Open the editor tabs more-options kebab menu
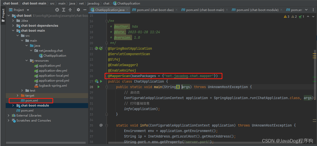Viewport: 317px width, 146px height. coord(313,10)
